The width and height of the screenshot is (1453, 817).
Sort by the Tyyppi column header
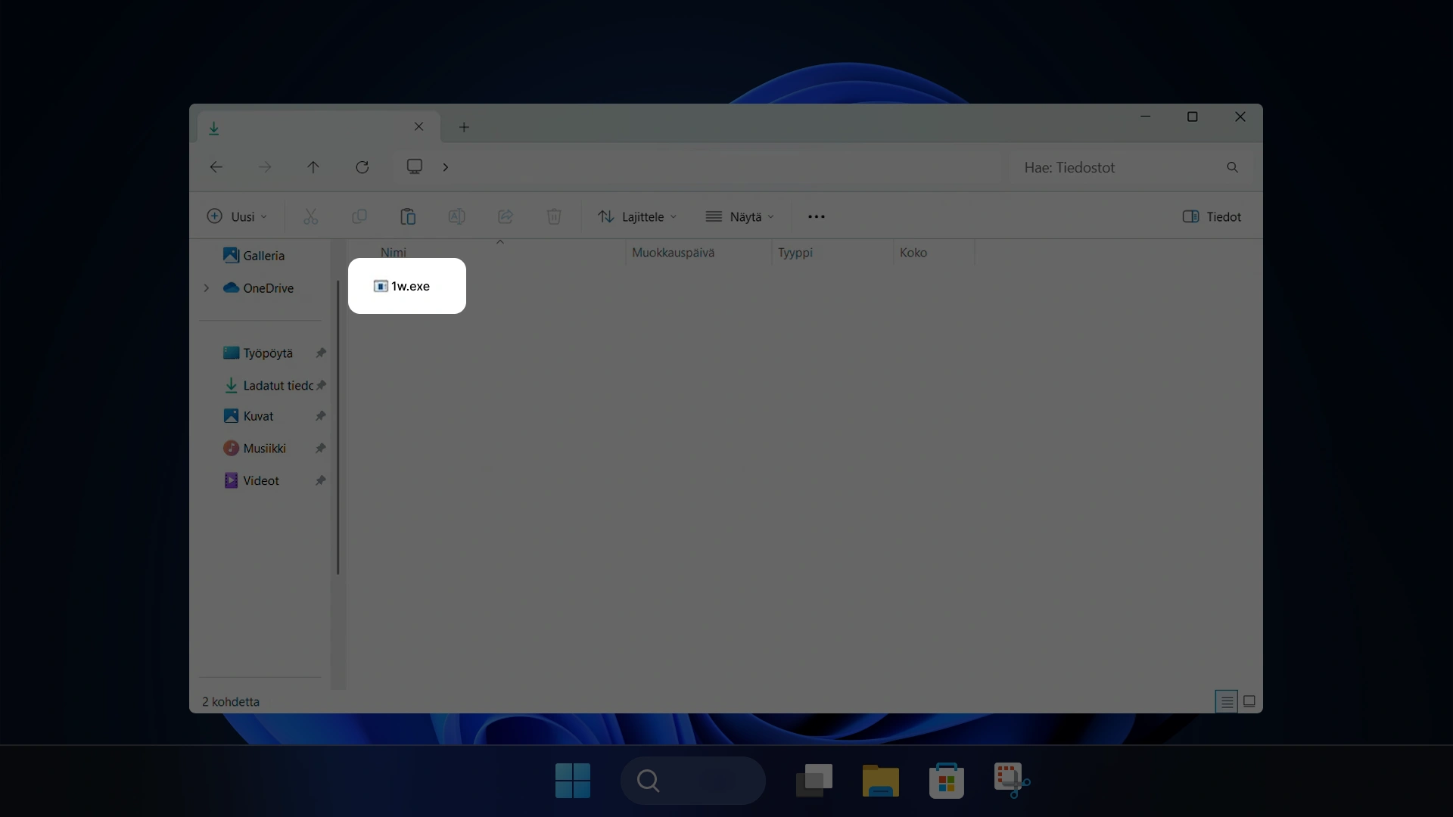(795, 253)
